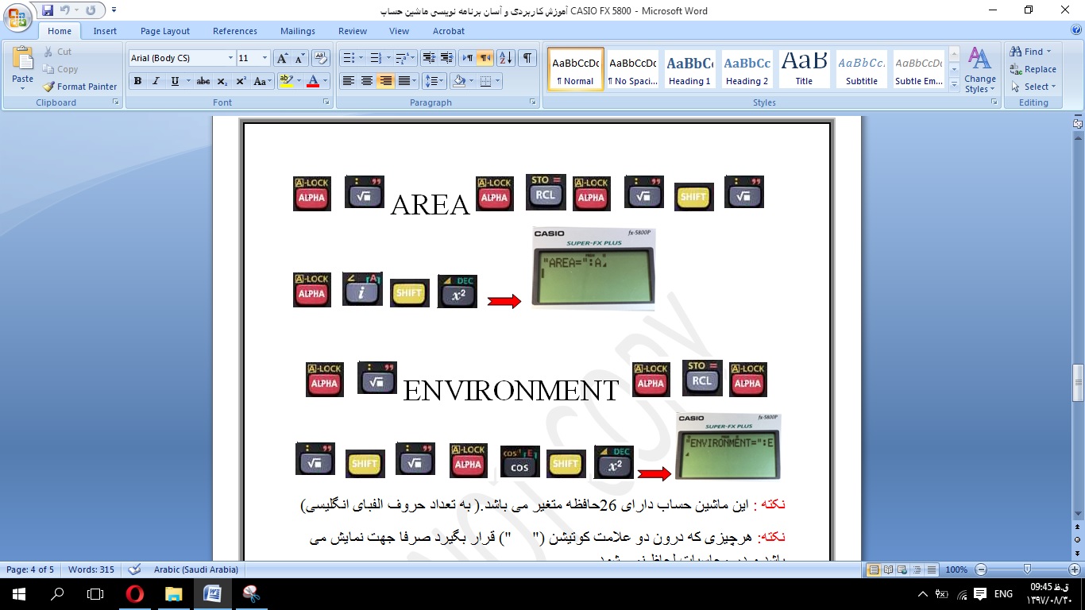The image size is (1085, 610).
Task: Click the Grow Font icon
Action: tap(282, 58)
